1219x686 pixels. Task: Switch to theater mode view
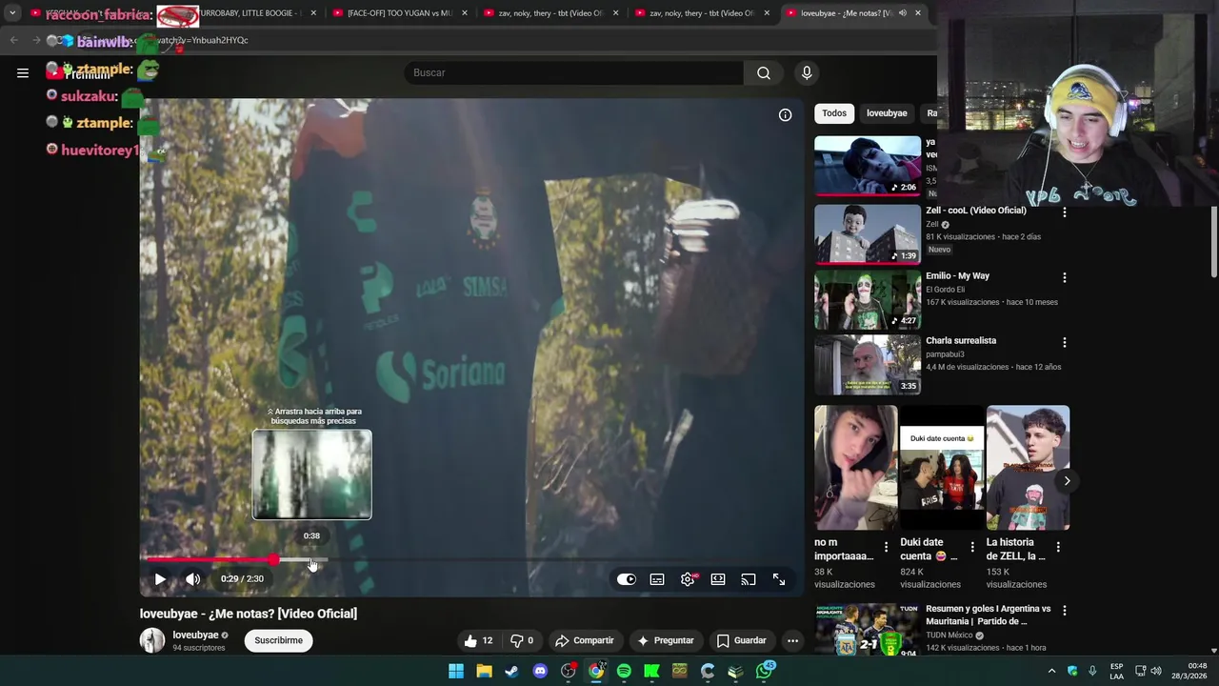click(718, 579)
